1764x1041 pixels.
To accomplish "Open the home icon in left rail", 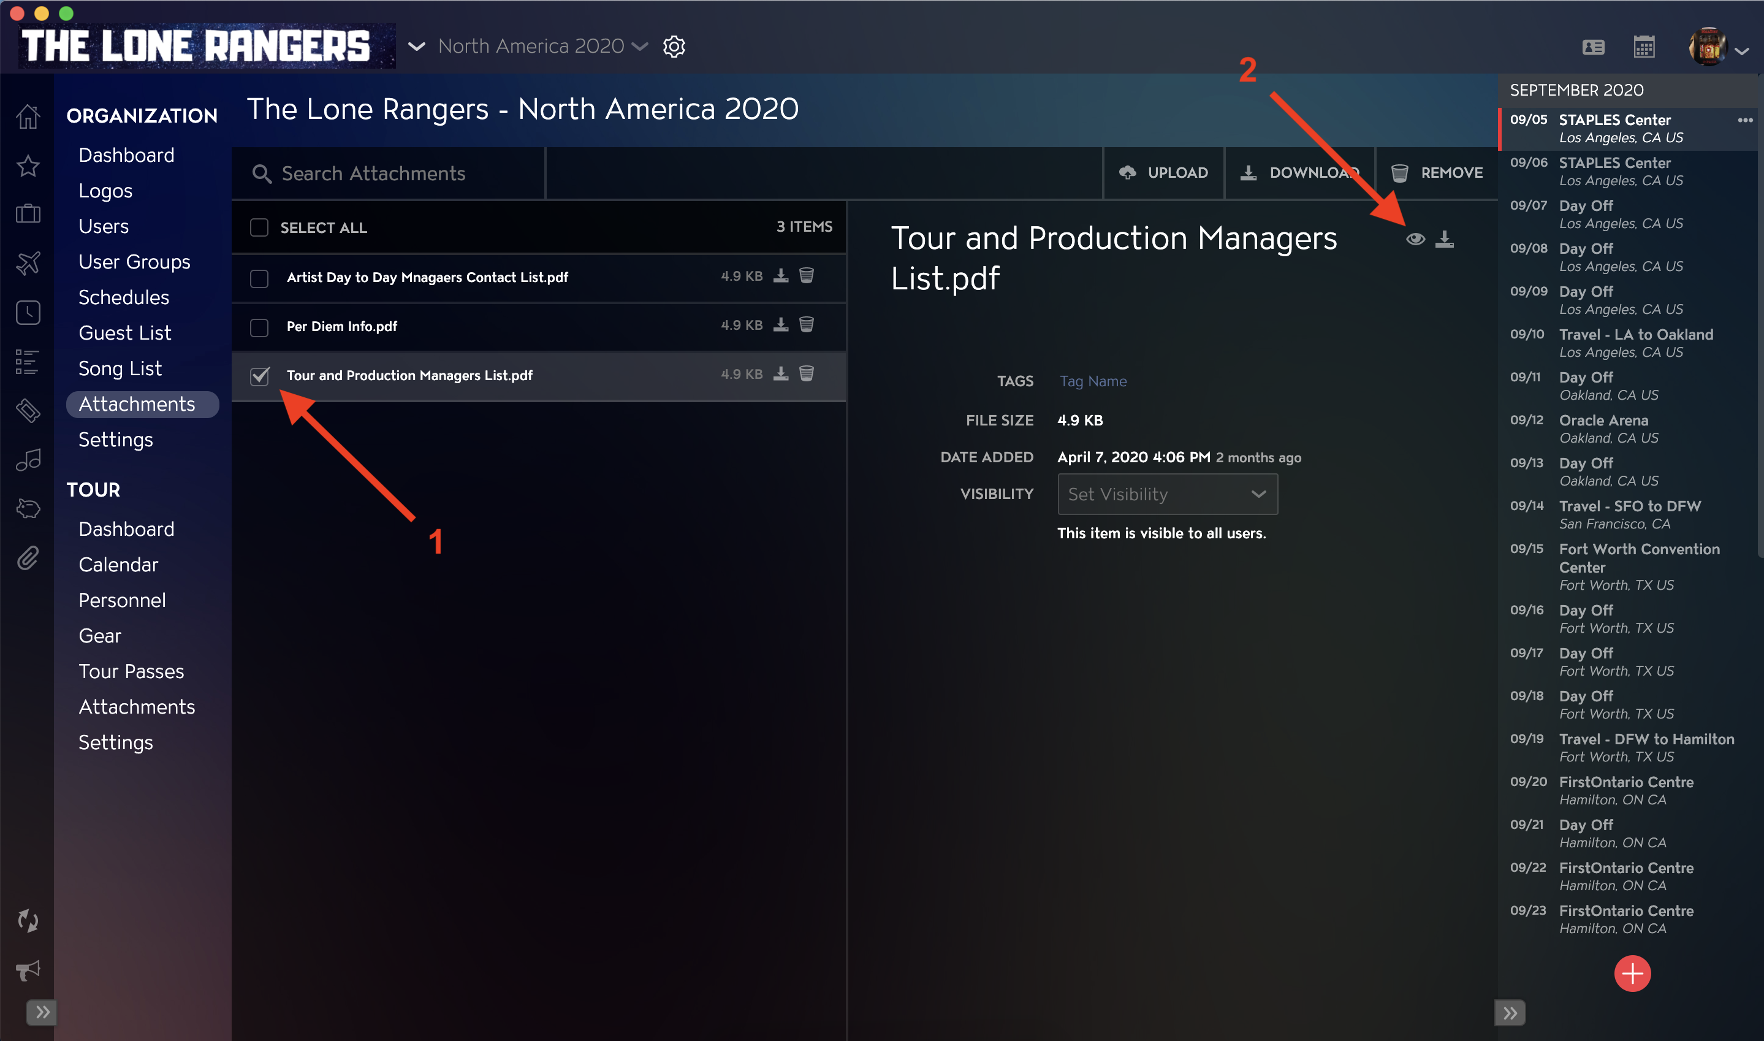I will point(28,116).
